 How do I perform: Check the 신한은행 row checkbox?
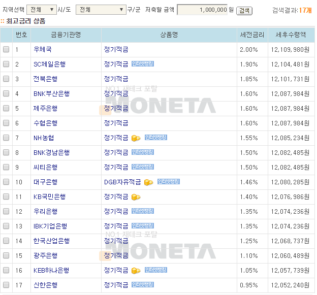6,285
